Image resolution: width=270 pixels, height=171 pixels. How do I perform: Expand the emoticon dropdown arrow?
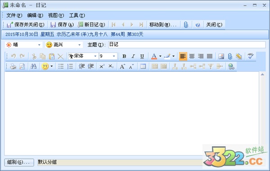[51, 66]
